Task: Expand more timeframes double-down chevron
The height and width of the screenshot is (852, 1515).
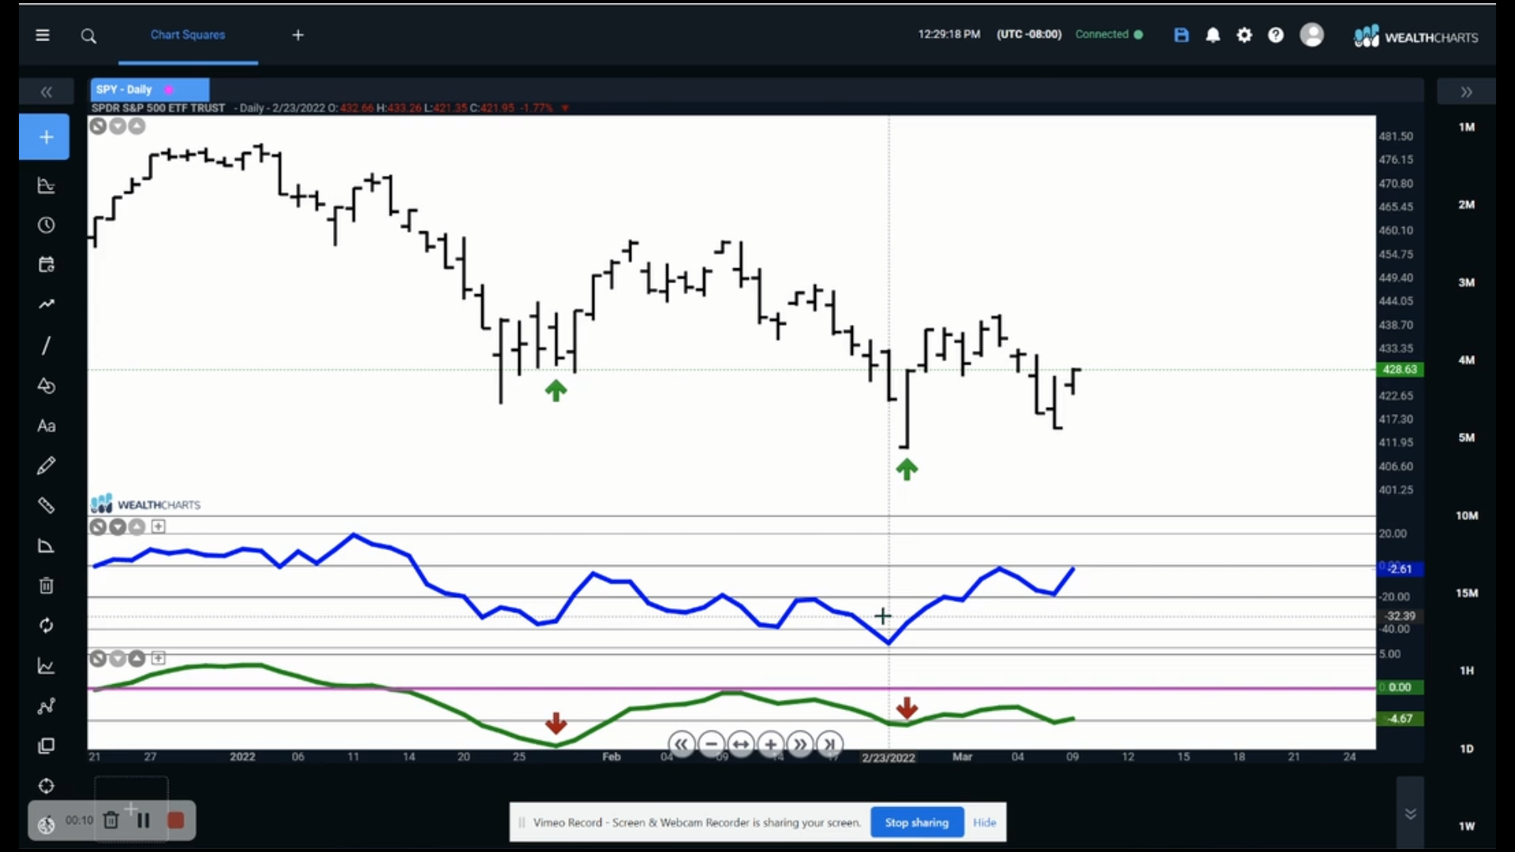Action: (1410, 813)
